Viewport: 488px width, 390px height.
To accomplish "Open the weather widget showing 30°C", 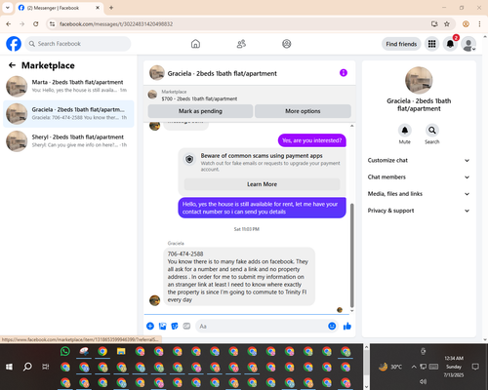I will [390, 367].
